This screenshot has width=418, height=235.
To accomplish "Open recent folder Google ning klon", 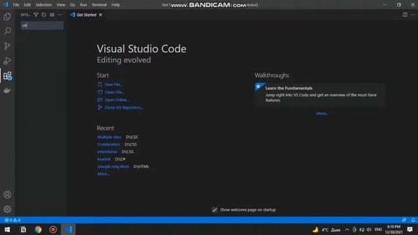I will (x=113, y=166).
